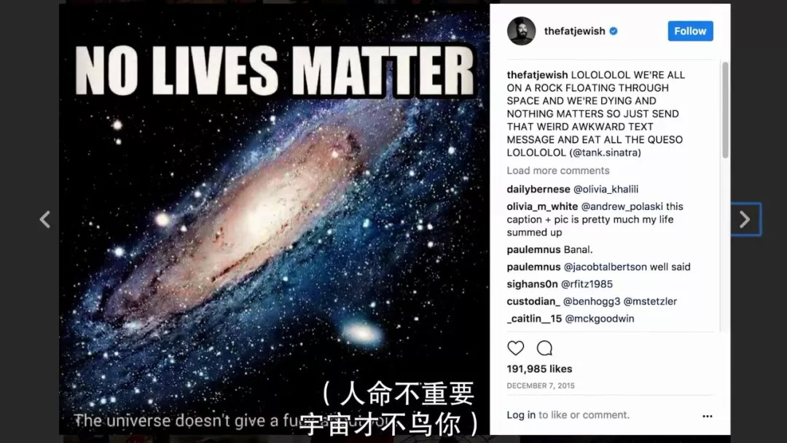The width and height of the screenshot is (787, 443).
Task: Click the comment speech bubble icon
Action: [544, 348]
